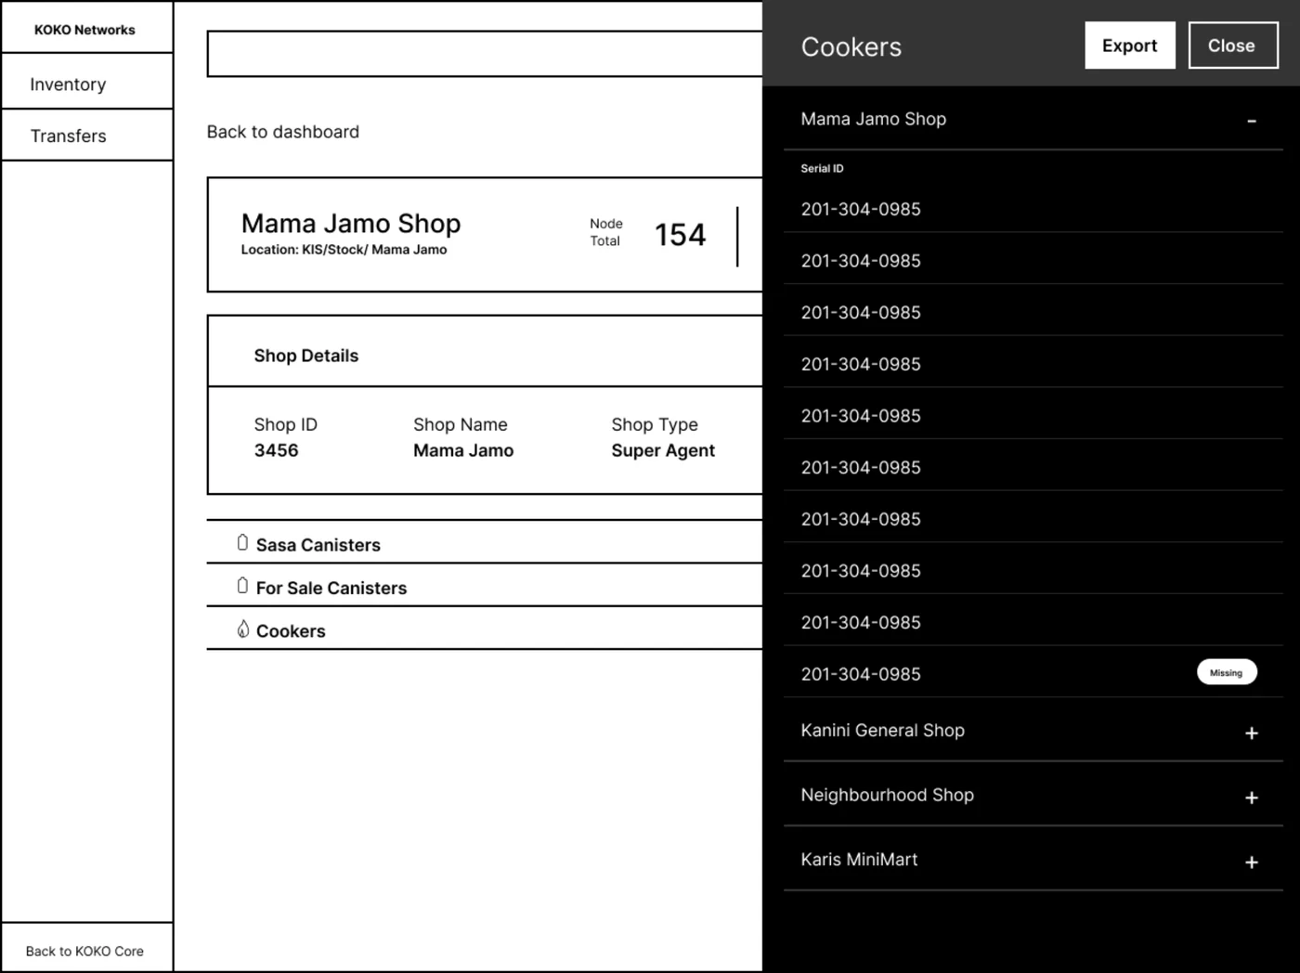This screenshot has height=973, width=1300.
Task: Click the flame icon beside Cookers
Action: pyautogui.click(x=242, y=629)
